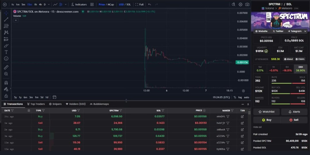Image resolution: width=310 pixels, height=155 pixels.
Task: Open the chart layout grid selector
Action: point(92,5)
